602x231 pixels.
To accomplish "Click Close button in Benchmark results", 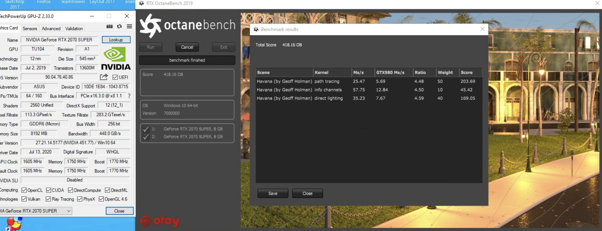I will [307, 193].
